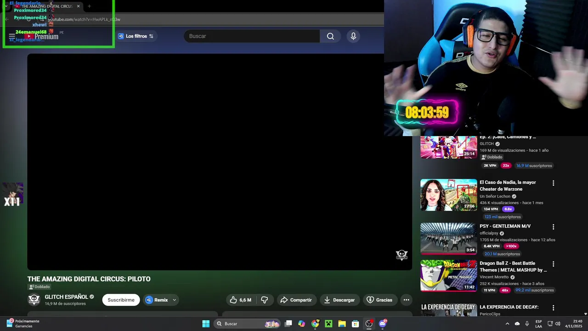The image size is (588, 331).
Task: Launch Copilot from the taskbar
Action: 302,324
